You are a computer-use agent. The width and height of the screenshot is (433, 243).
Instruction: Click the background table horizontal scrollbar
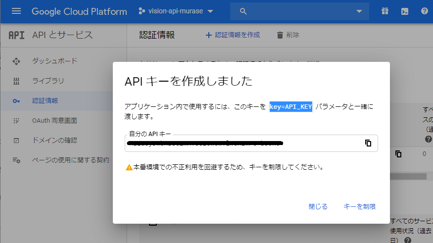[x=408, y=176]
